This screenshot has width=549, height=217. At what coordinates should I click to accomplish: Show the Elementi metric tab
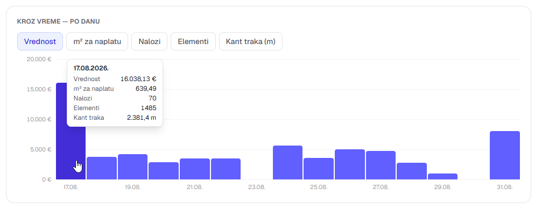193,41
